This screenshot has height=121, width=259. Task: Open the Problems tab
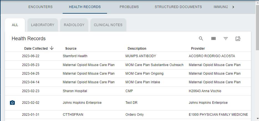click(129, 7)
